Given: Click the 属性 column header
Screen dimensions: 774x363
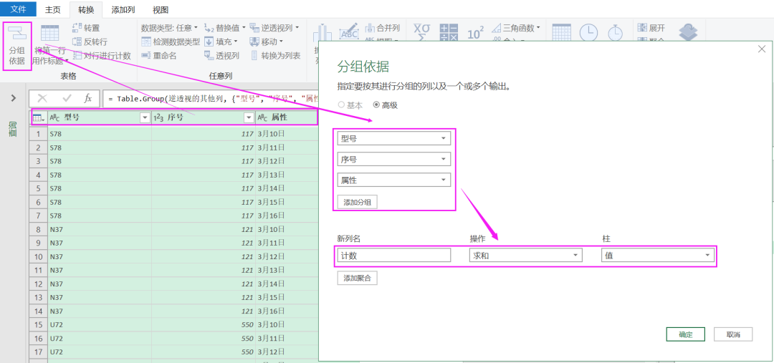Looking at the screenshot, I should (x=286, y=118).
